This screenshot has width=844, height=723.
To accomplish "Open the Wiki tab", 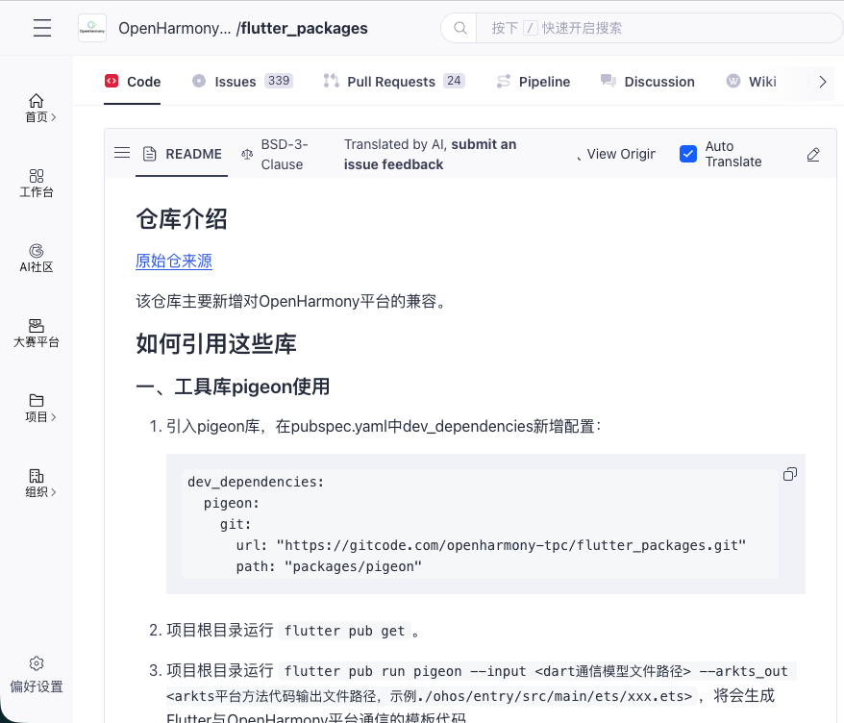I will click(x=751, y=82).
